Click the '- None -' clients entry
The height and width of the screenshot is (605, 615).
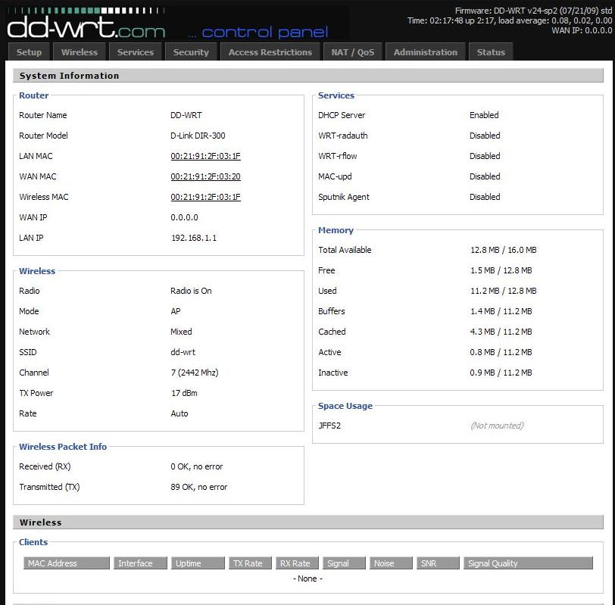(x=307, y=578)
